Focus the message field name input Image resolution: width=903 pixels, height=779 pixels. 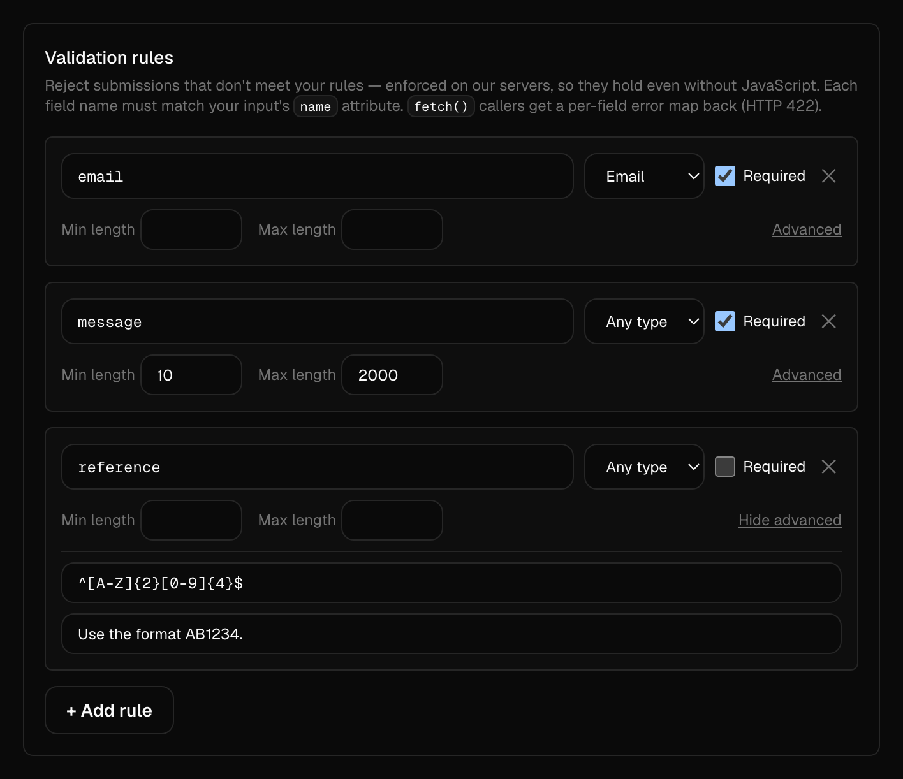pos(318,321)
